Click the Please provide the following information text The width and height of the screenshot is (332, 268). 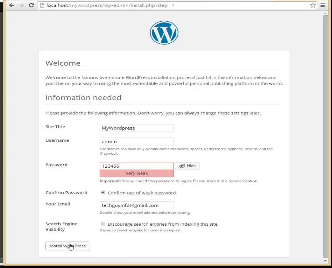(x=153, y=113)
